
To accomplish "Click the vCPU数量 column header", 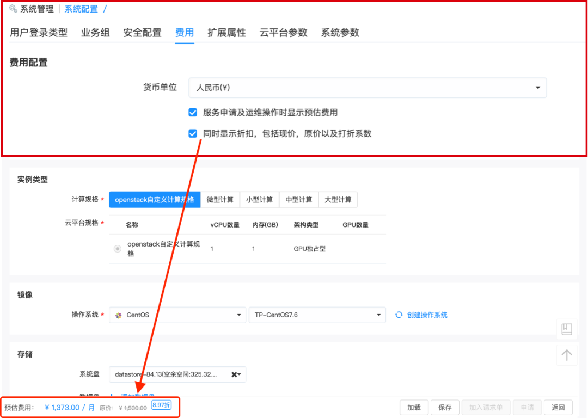I will pyautogui.click(x=225, y=225).
